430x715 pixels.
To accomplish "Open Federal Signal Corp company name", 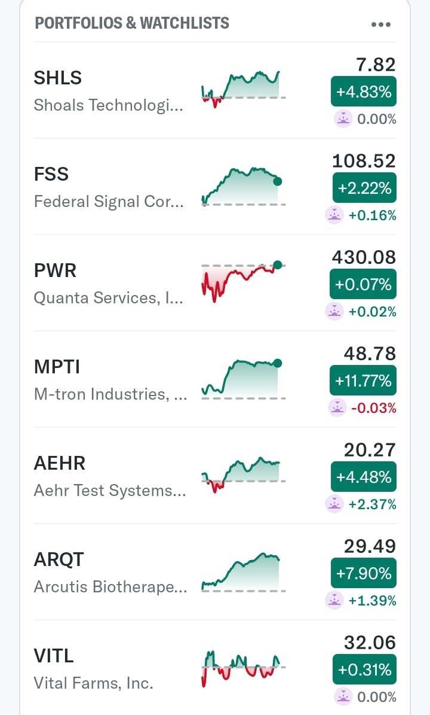I will tap(109, 202).
